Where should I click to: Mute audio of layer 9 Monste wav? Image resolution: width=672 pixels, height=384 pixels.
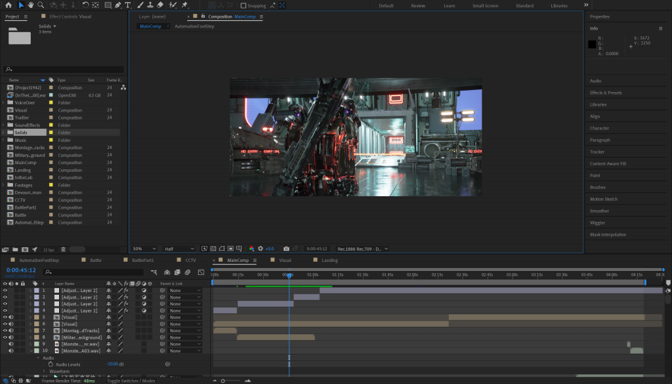point(10,344)
